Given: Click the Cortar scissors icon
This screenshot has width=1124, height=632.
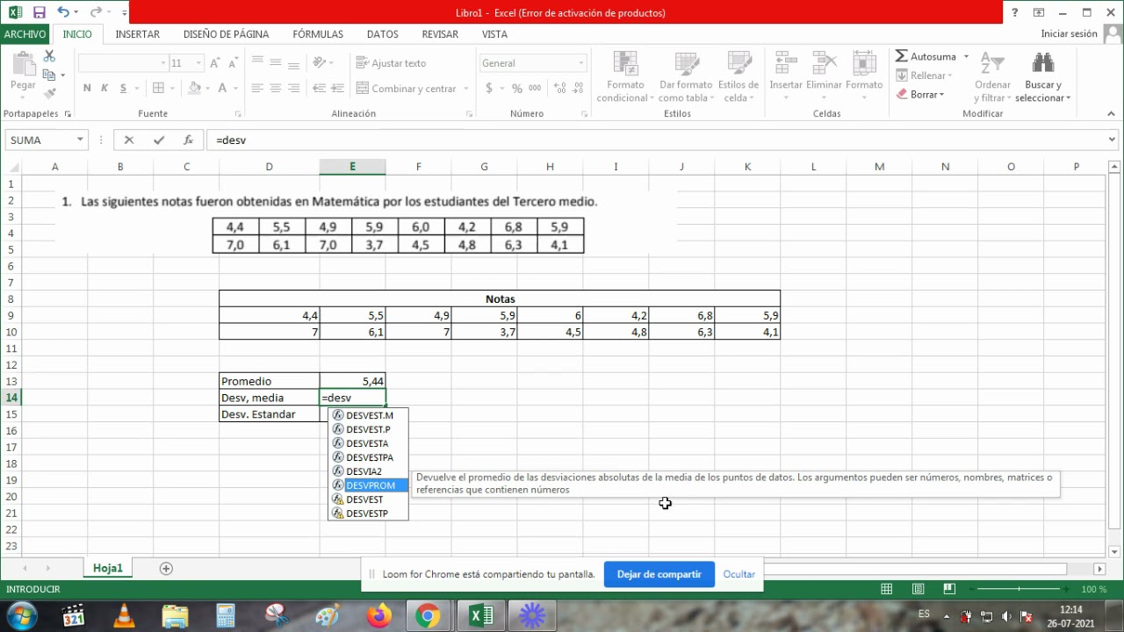Looking at the screenshot, I should (x=49, y=56).
